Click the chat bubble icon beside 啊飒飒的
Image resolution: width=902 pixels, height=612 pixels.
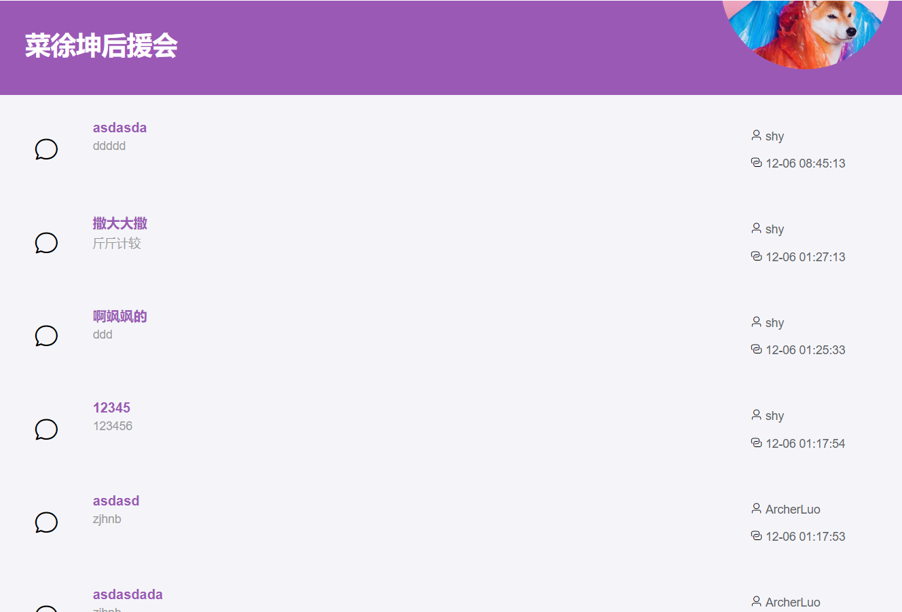pyautogui.click(x=46, y=336)
